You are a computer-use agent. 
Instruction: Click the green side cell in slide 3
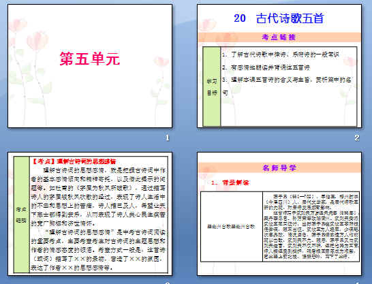21,215
